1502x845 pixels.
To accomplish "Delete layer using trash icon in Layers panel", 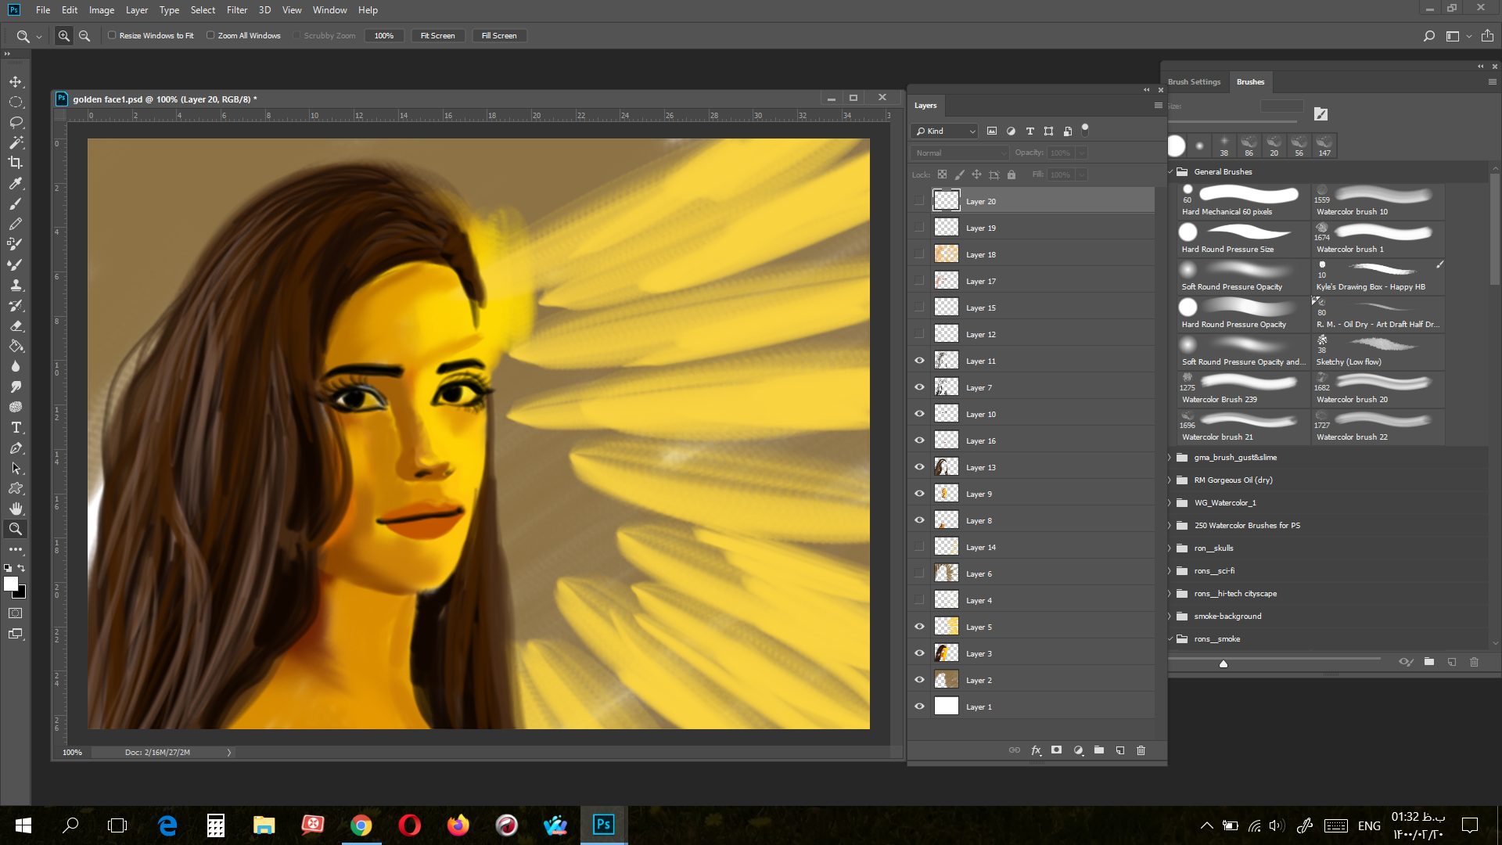I will (1141, 750).
